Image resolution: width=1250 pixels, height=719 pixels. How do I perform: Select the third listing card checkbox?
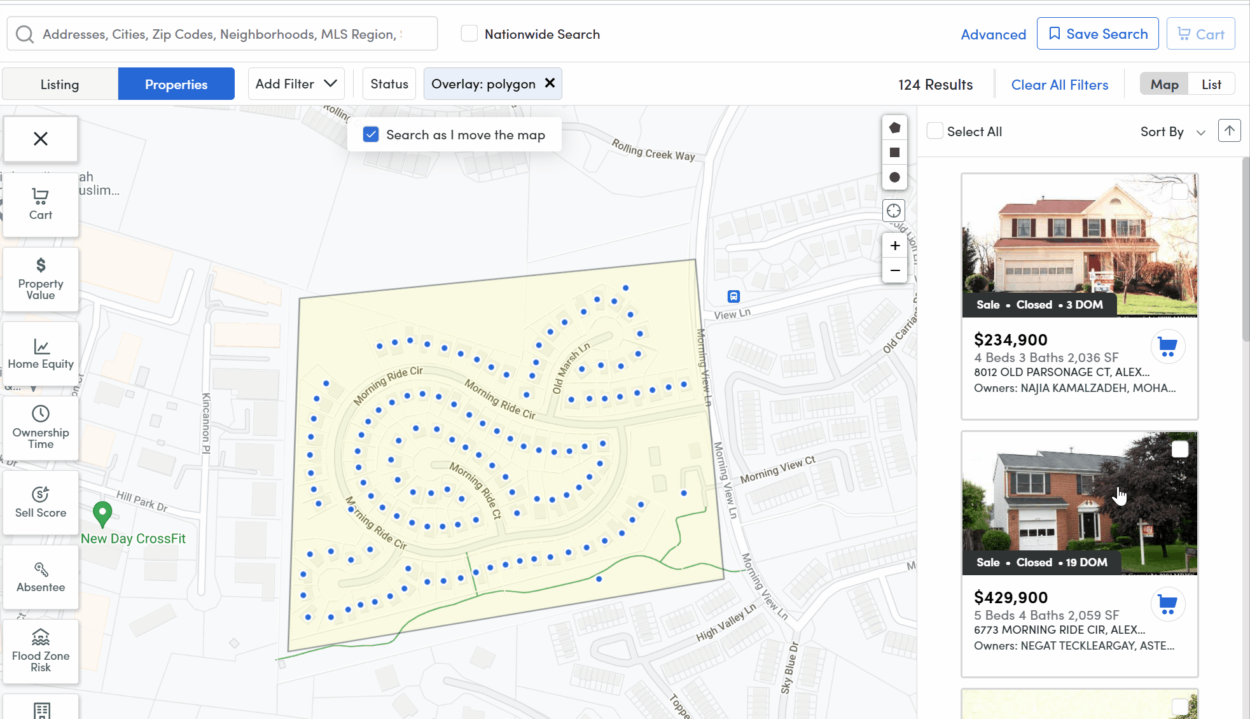pyautogui.click(x=1180, y=706)
